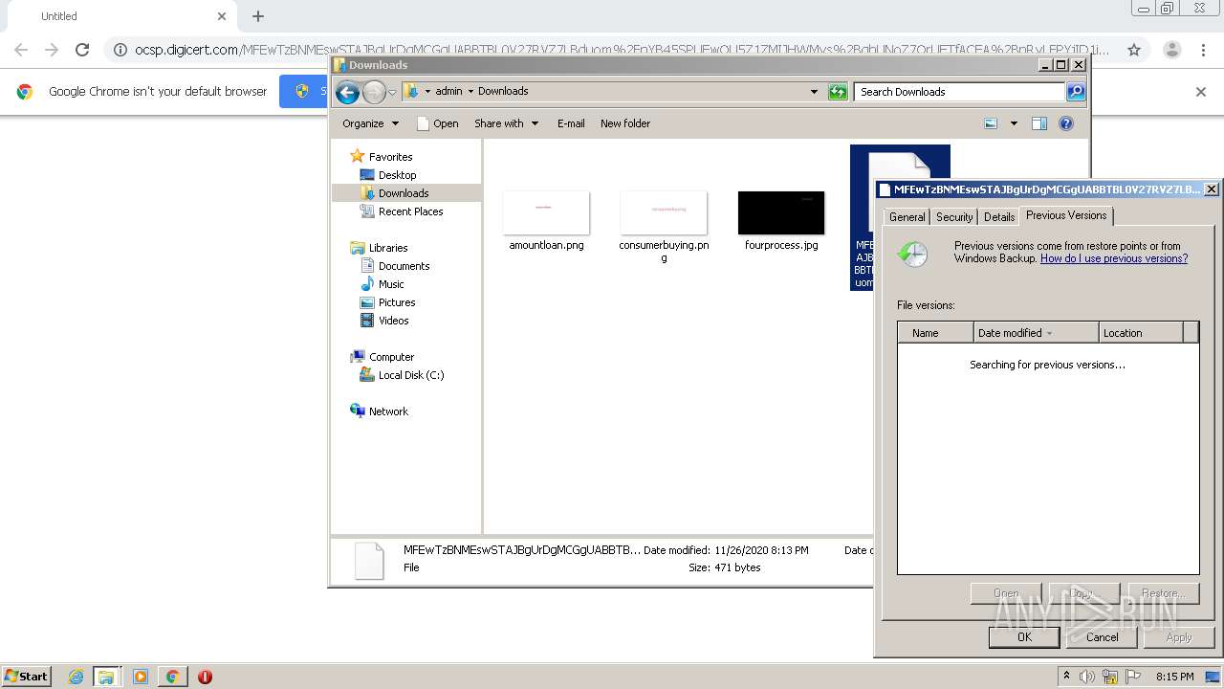Click the Search Downloads input field

[x=959, y=92]
